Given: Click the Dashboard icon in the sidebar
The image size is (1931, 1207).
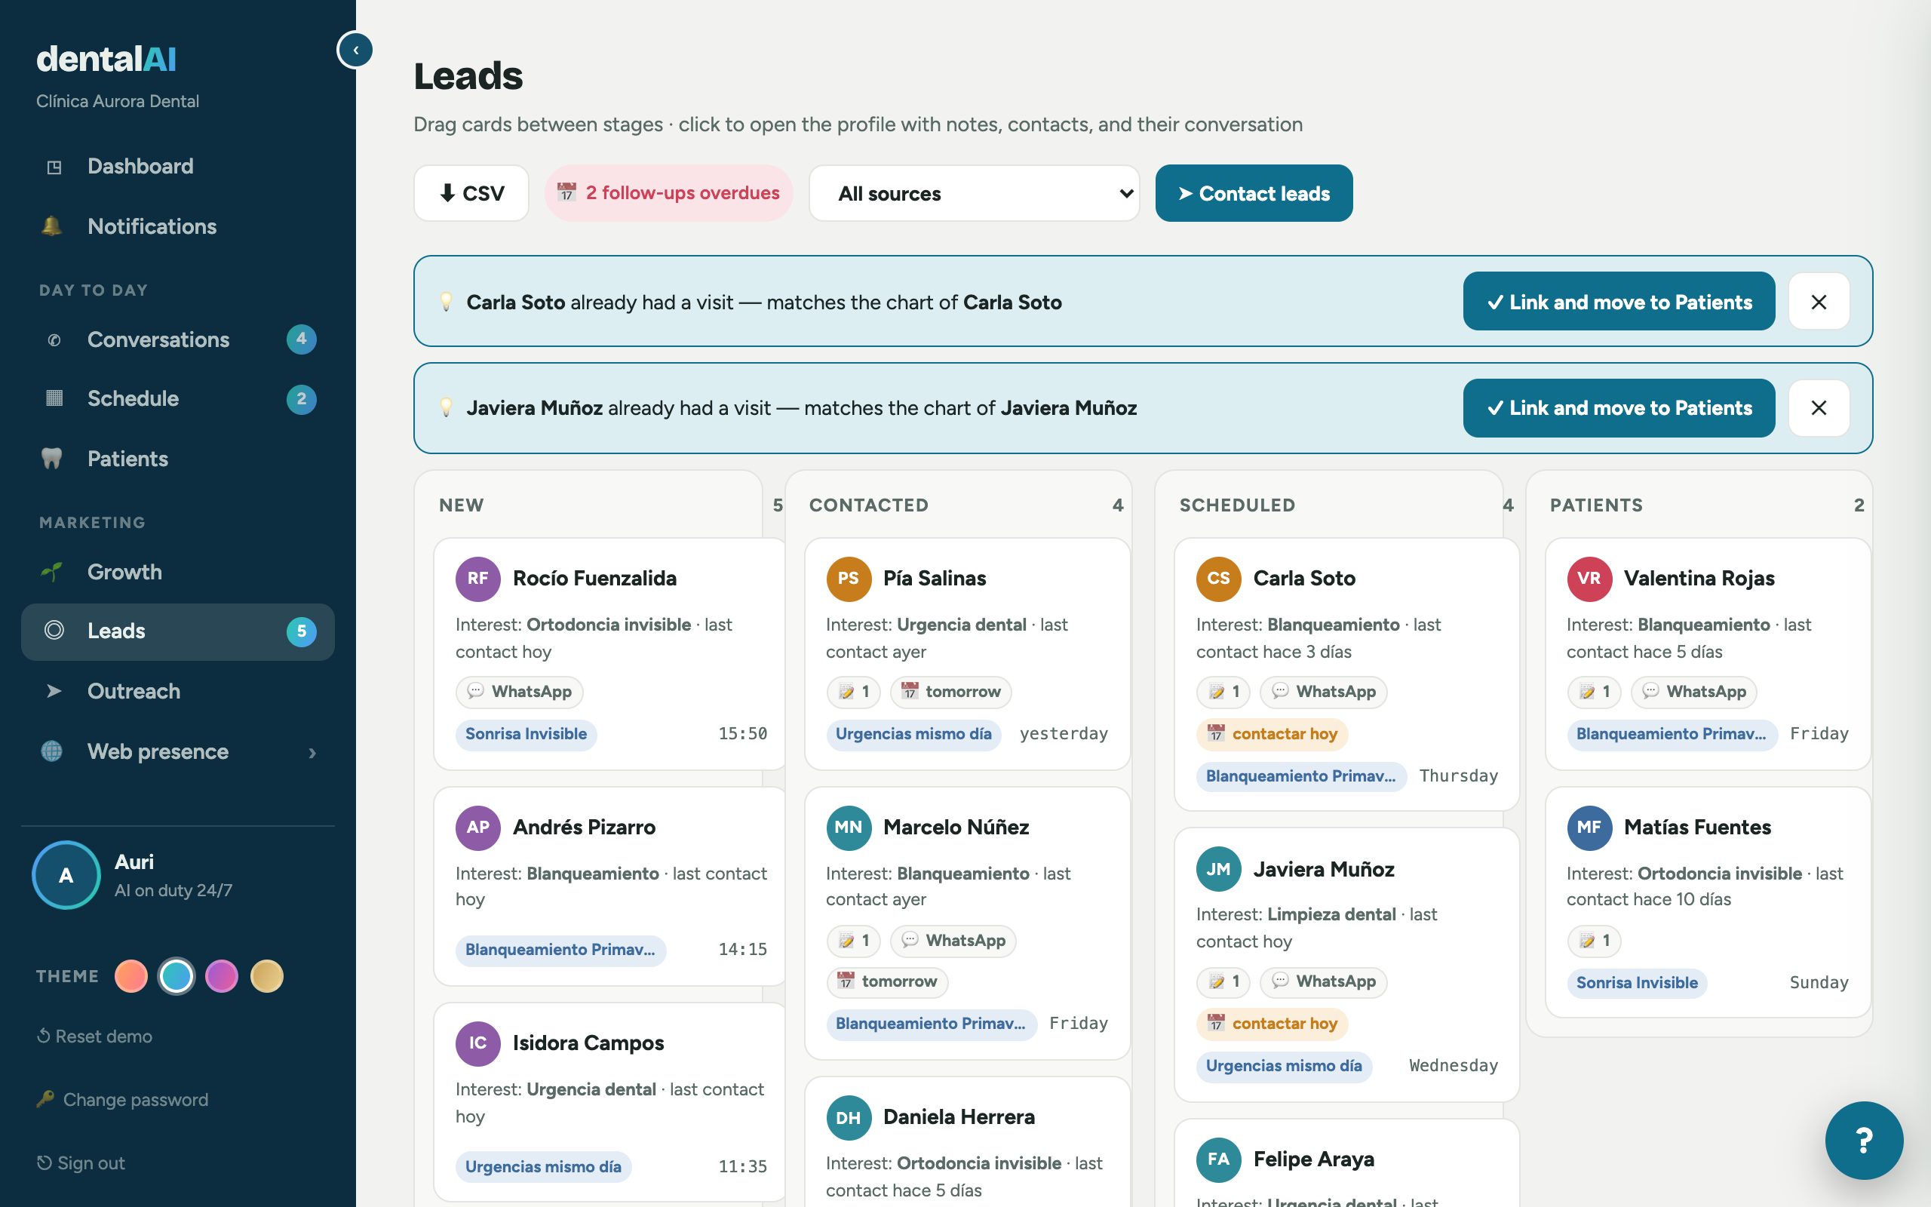Looking at the screenshot, I should pyautogui.click(x=54, y=167).
